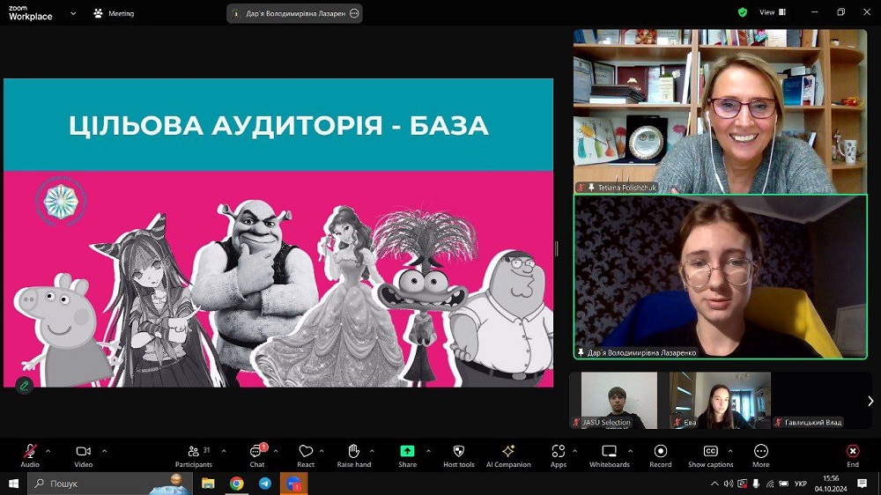Open the Zoom Workplace dropdown chevron
The width and height of the screenshot is (881, 495).
pos(72,13)
